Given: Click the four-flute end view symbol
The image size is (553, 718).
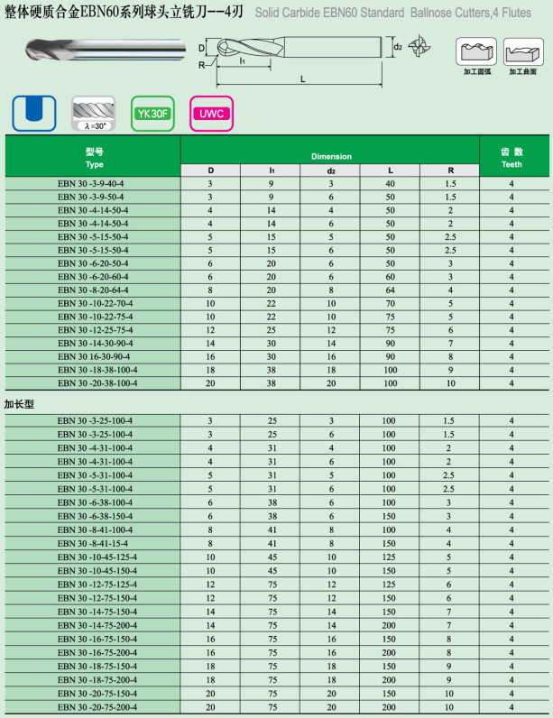Looking at the screenshot, I should (x=419, y=46).
